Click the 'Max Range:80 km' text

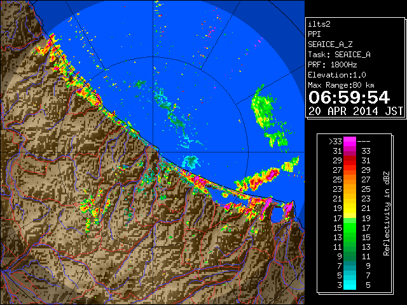[341, 85]
